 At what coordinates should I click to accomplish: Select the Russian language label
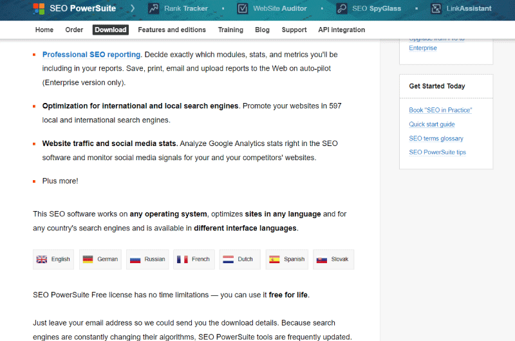pos(154,259)
